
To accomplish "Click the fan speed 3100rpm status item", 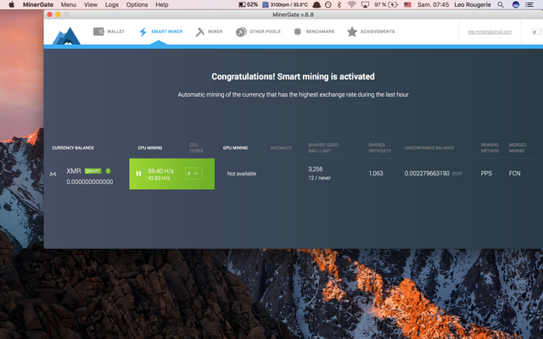I will pos(285,4).
